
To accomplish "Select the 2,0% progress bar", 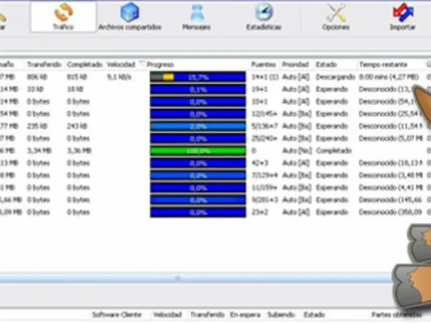I will pos(198,127).
